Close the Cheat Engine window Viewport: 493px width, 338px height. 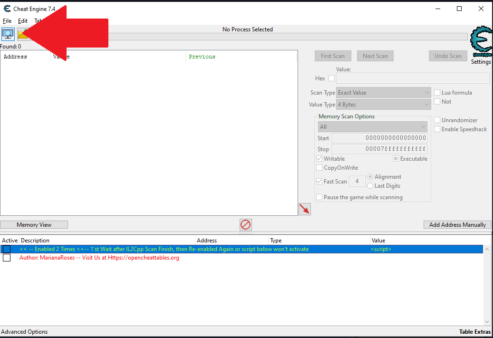(481, 9)
